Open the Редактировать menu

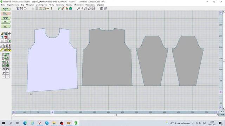[13, 5]
